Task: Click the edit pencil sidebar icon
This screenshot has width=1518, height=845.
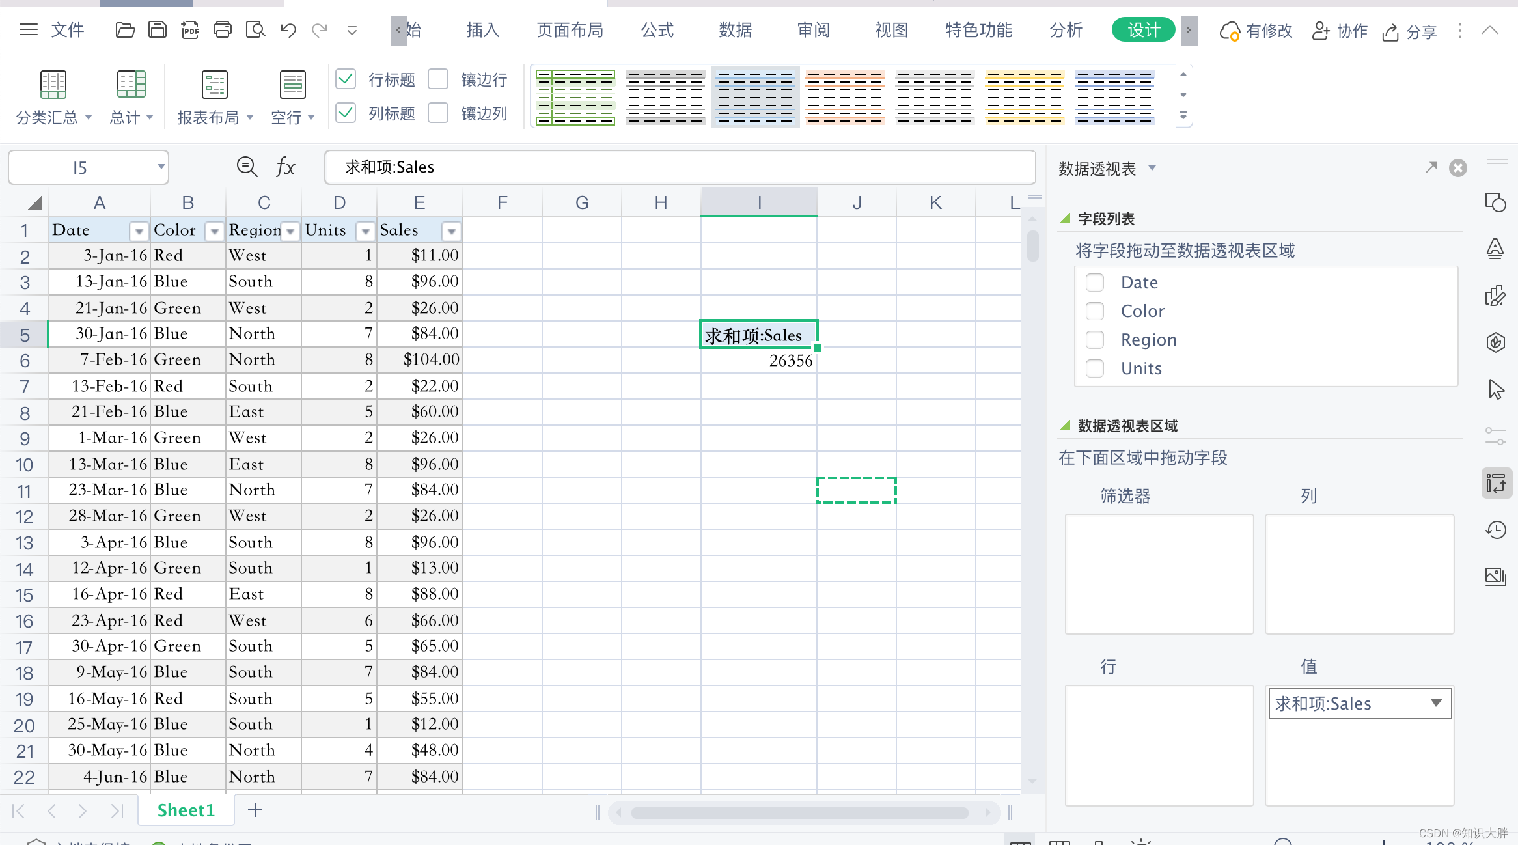Action: tap(1495, 296)
